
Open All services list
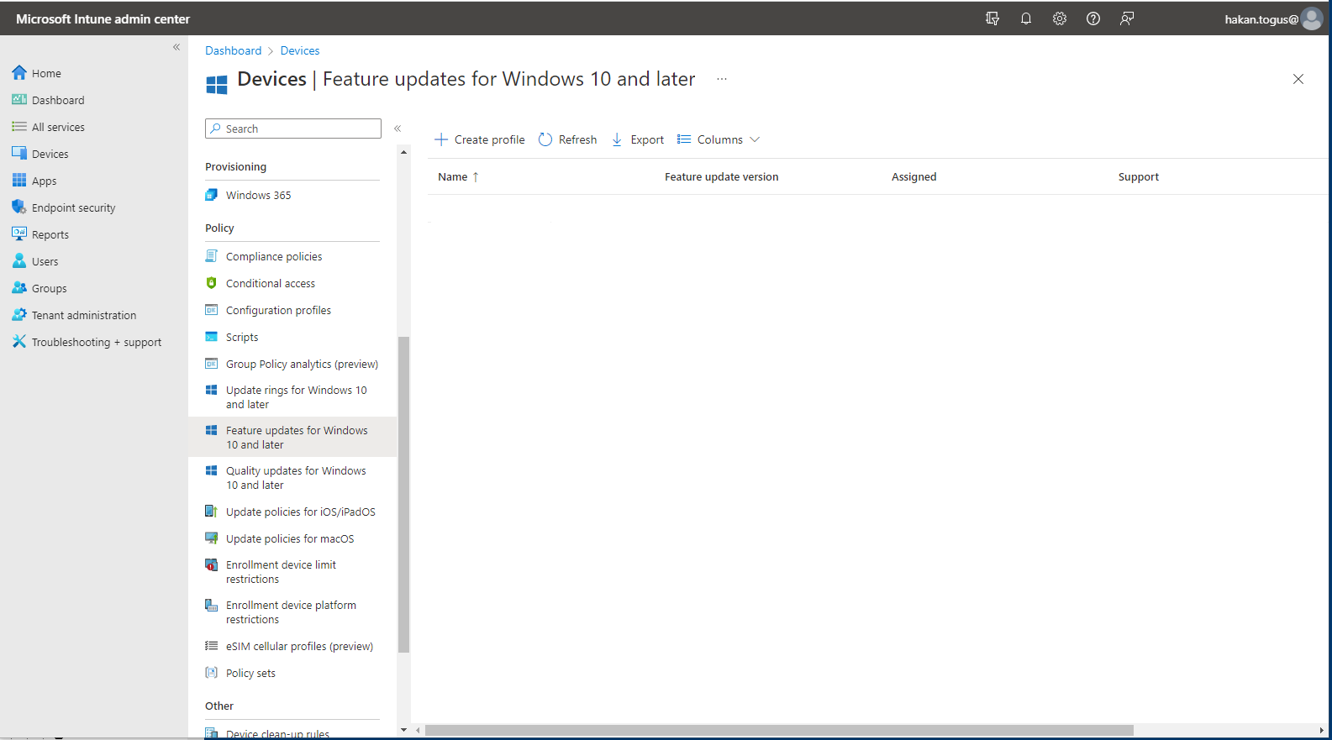(x=58, y=127)
